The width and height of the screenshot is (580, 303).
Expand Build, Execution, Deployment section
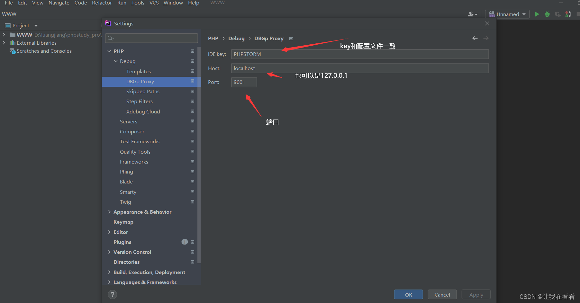pos(109,272)
